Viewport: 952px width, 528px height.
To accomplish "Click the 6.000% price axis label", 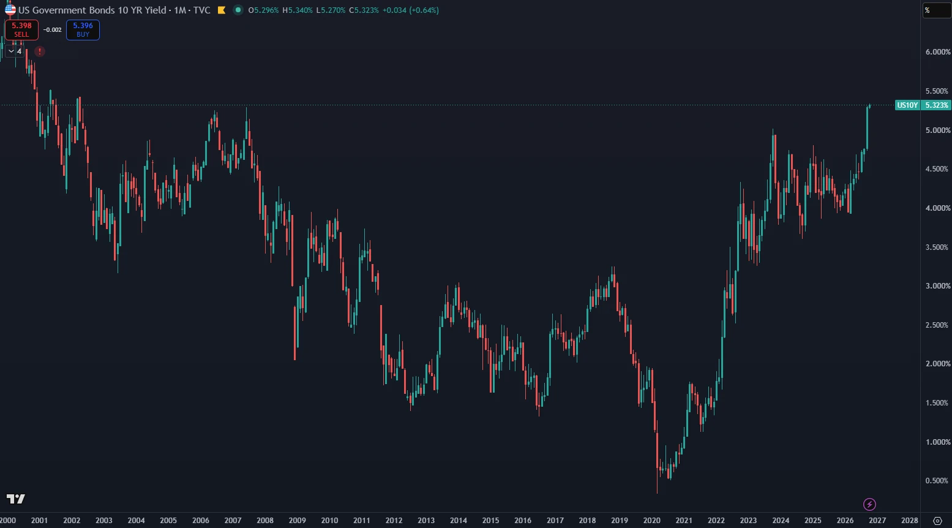I will click(938, 52).
